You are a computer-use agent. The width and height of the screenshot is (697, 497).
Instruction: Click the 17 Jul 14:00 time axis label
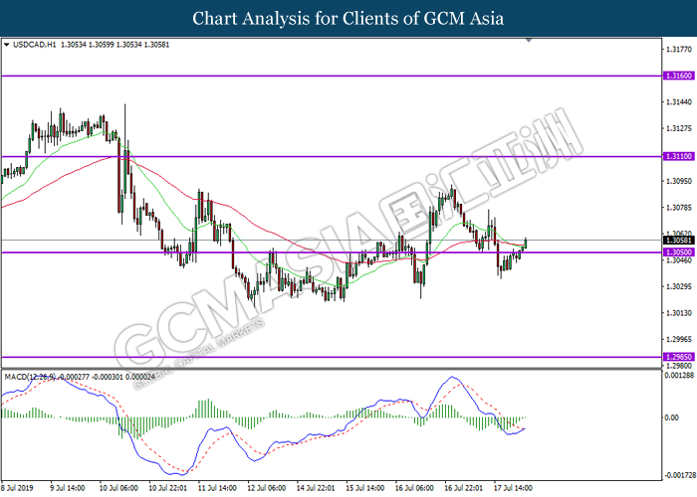[x=513, y=488]
